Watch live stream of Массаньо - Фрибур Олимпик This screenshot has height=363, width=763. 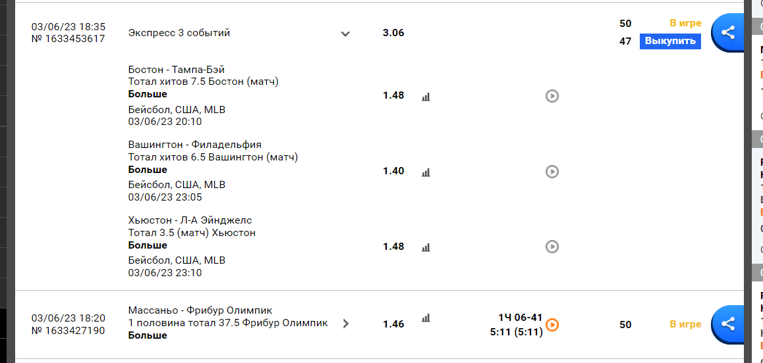click(551, 324)
